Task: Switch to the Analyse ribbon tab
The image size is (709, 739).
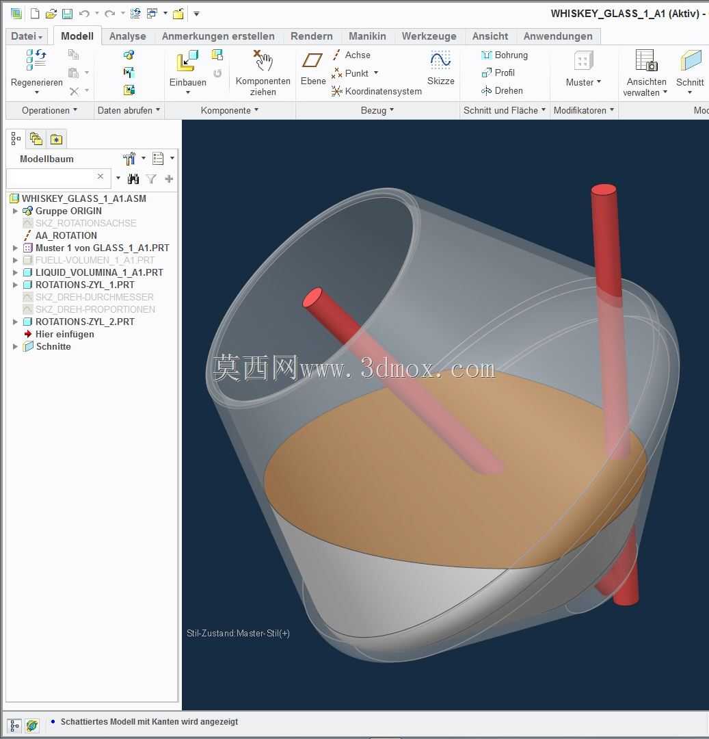Action: coord(128,36)
